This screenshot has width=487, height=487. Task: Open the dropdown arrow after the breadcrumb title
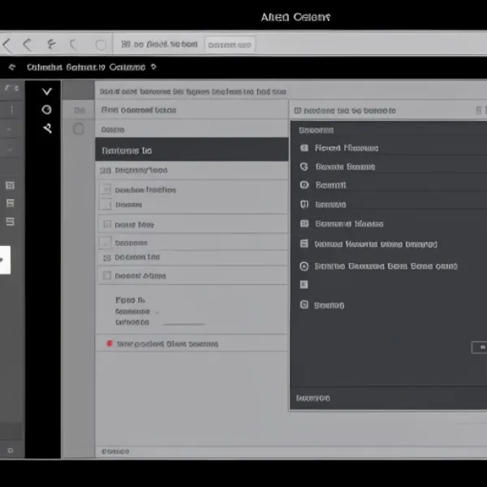[153, 67]
